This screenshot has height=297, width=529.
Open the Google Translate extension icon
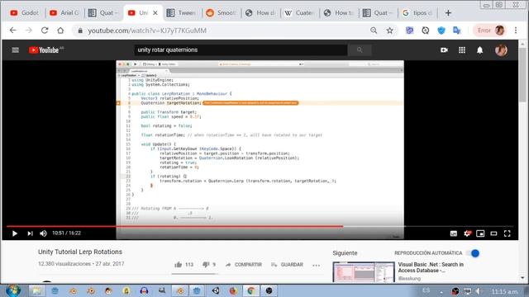coord(457,31)
